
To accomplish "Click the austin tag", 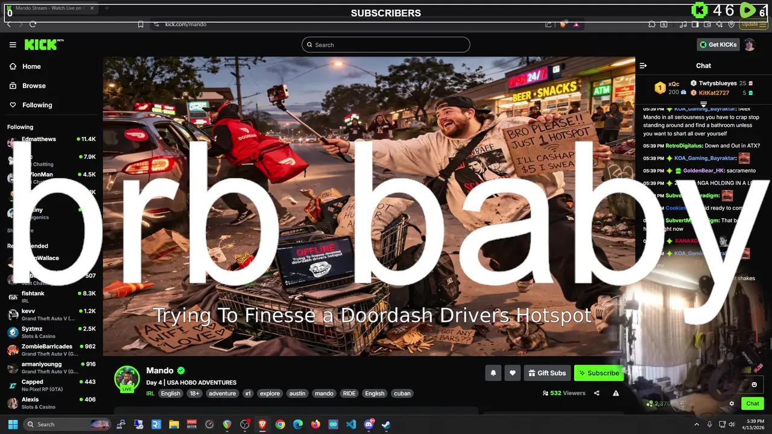I will click(297, 394).
